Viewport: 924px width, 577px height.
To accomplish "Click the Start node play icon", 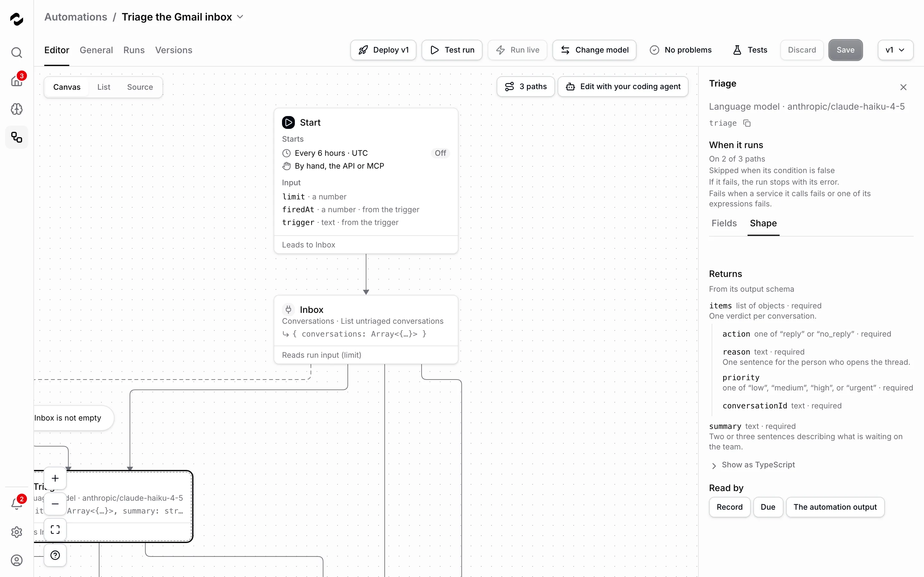I will pos(288,122).
